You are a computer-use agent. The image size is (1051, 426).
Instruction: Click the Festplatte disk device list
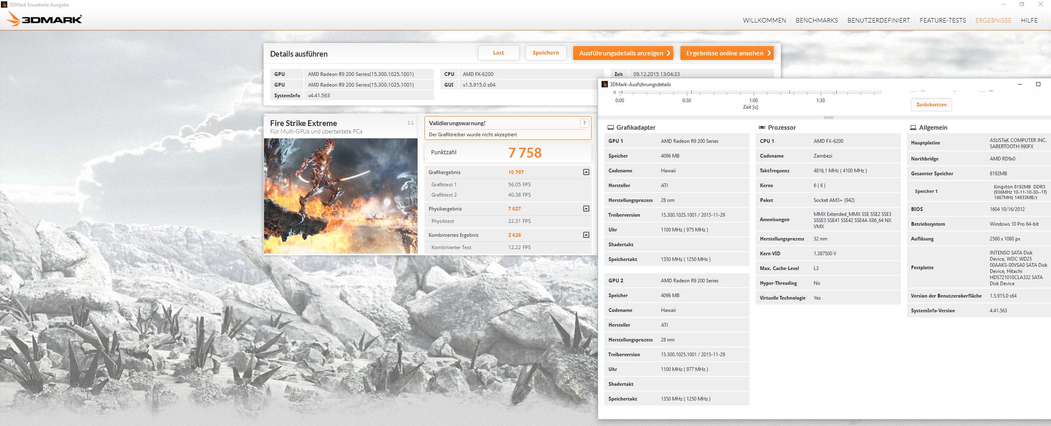tap(1019, 268)
